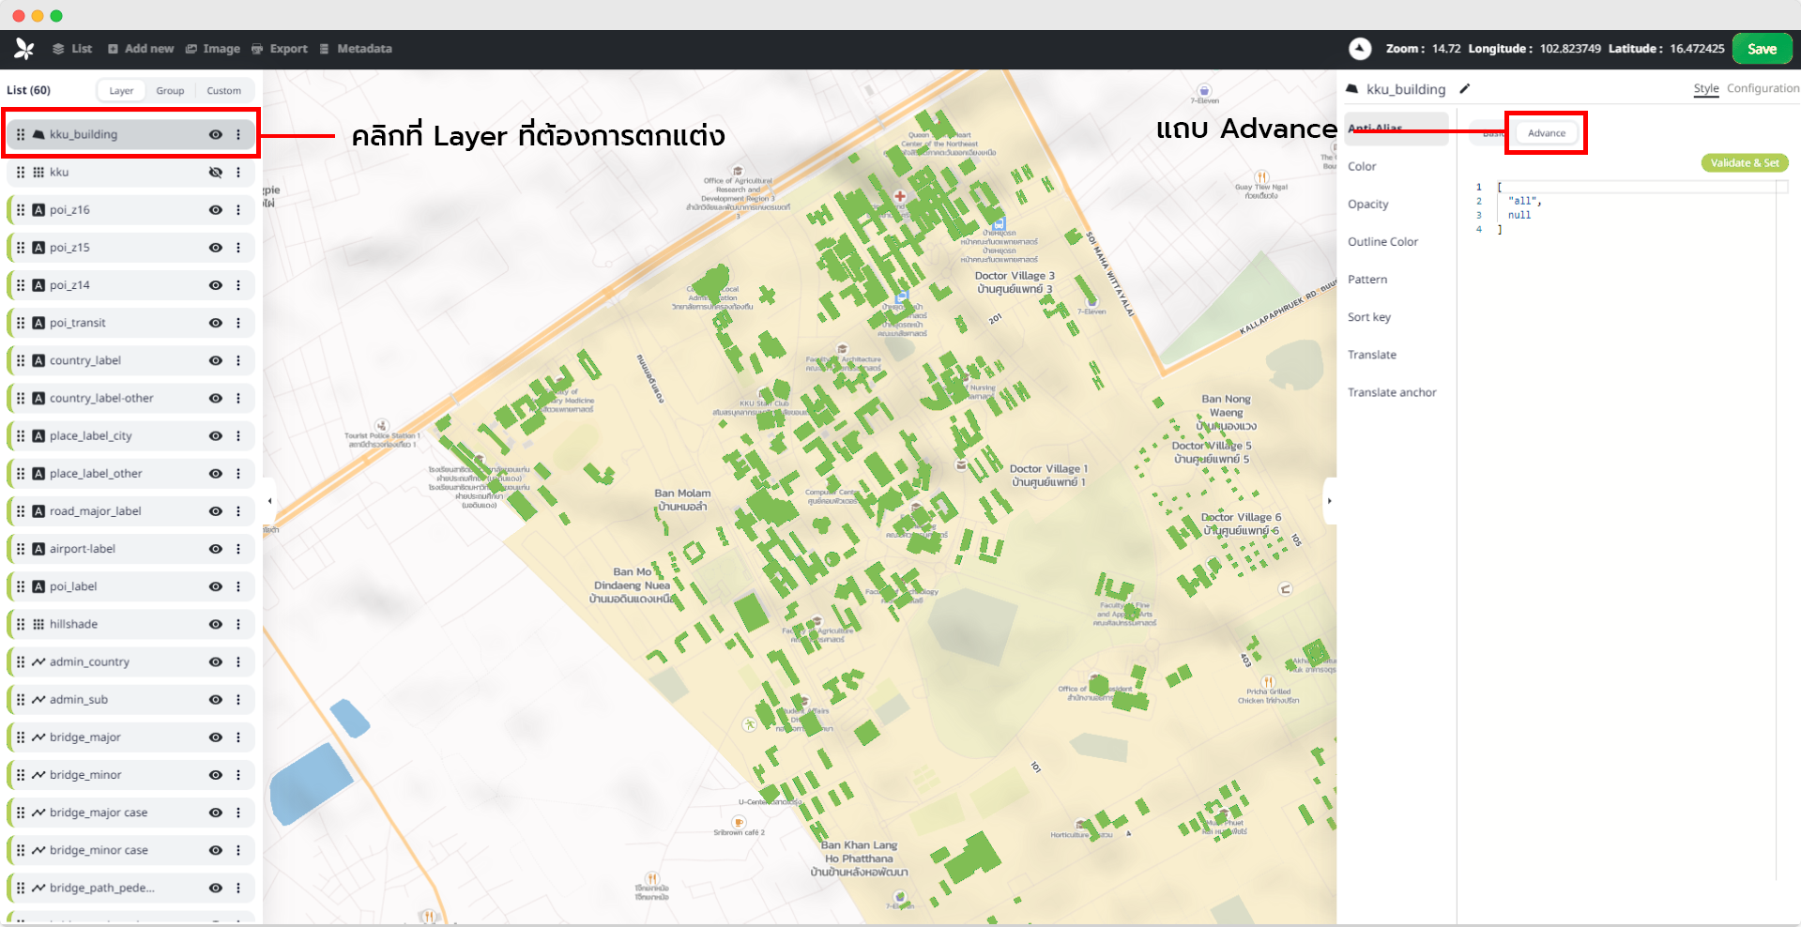
Task: Open more options for kku layer
Action: [x=238, y=173]
